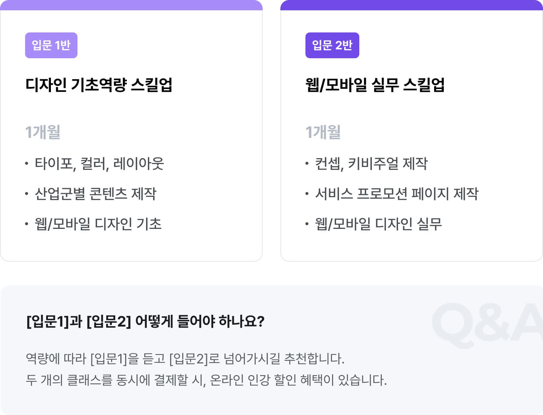
Task: Click the 산업군별 콘텐츠 제작 item
Action: 96,193
